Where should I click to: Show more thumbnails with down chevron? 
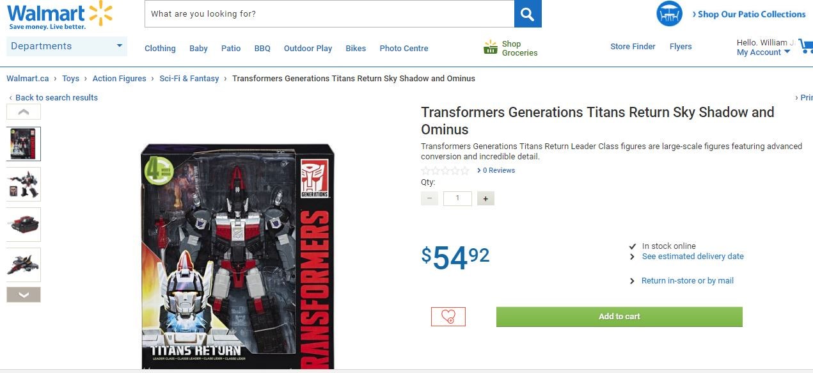24,295
